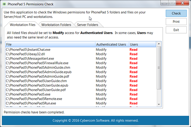Print the permissions results
This screenshot has height=127, width=191.
point(176,21)
